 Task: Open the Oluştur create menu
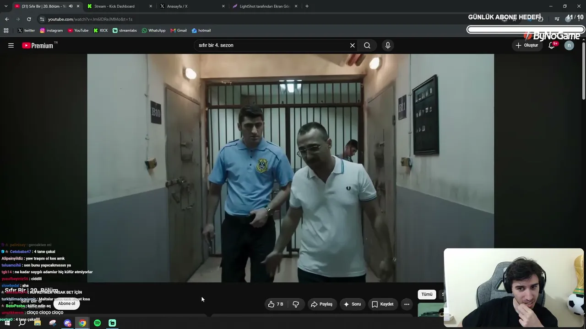coord(527,45)
